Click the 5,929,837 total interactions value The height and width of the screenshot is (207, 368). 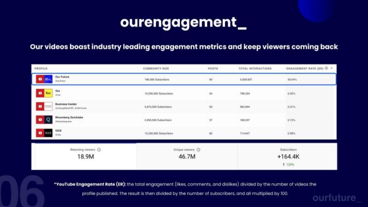coord(246,80)
